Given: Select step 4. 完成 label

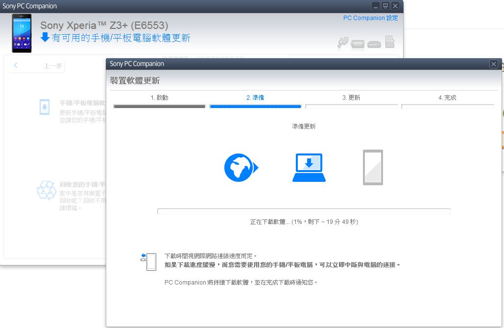Looking at the screenshot, I should pyautogui.click(x=447, y=98).
